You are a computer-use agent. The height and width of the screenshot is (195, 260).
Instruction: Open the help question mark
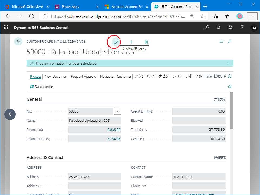pos(242,27)
